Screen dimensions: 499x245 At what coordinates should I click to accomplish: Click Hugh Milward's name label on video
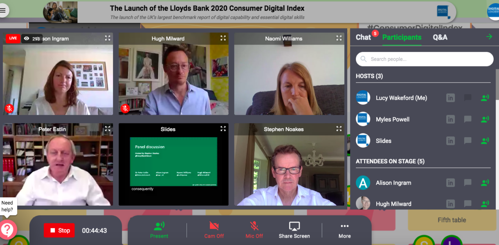coord(168,38)
